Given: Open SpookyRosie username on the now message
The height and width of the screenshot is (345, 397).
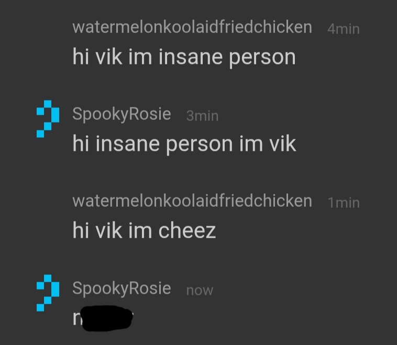Looking at the screenshot, I should point(122,288).
